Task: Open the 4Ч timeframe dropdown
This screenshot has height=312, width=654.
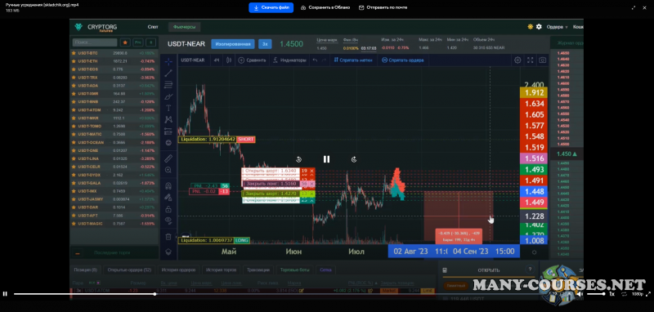Action: 217,60
